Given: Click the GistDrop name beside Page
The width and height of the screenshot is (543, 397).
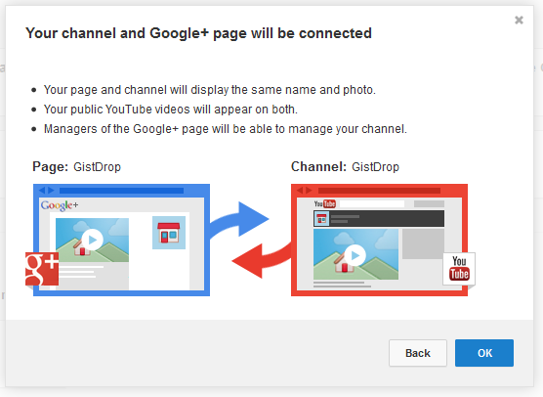Looking at the screenshot, I should coord(97,167).
